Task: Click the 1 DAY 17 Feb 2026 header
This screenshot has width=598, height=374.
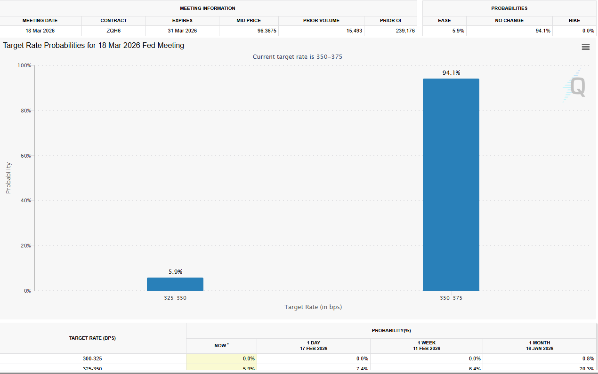Action: pos(314,345)
